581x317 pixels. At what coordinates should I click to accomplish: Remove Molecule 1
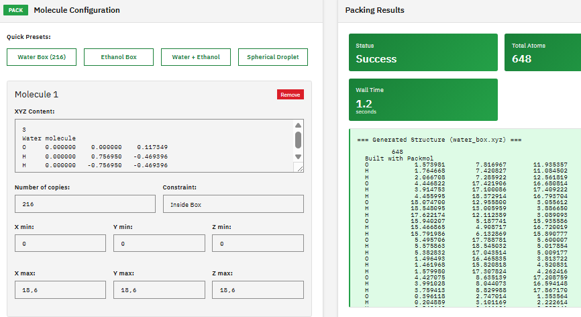pos(290,95)
